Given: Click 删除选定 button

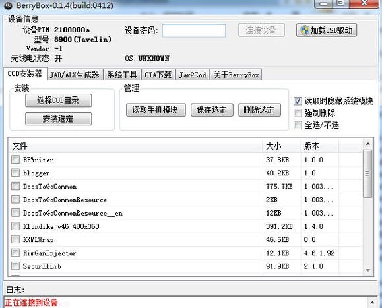Looking at the screenshot, I should (259, 110).
